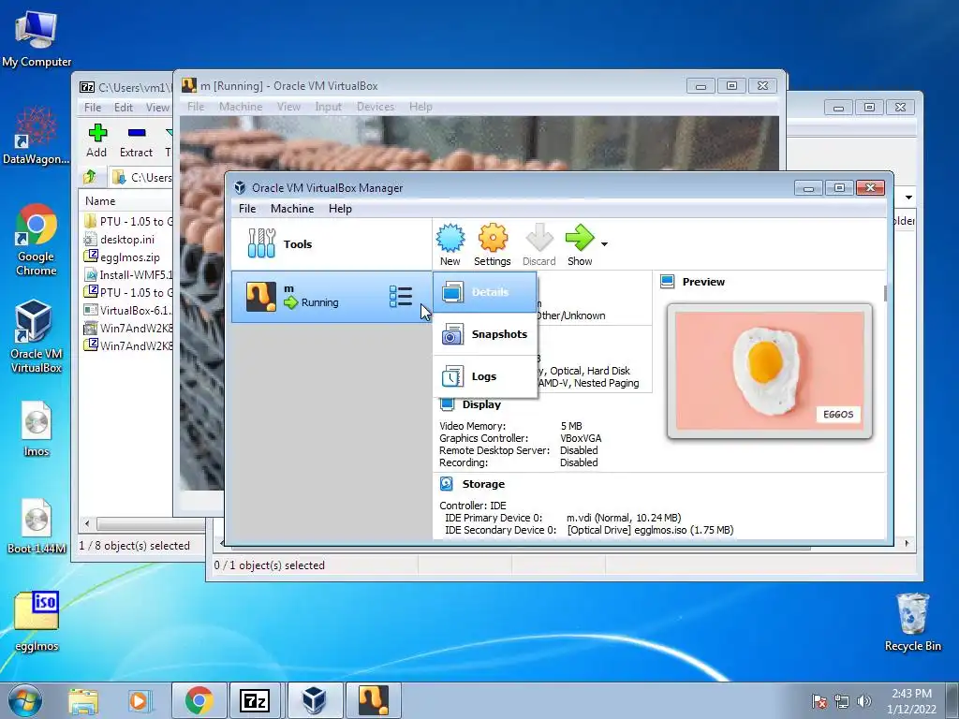Go up one folder in 7-Zip
959x719 pixels.
coord(90,177)
